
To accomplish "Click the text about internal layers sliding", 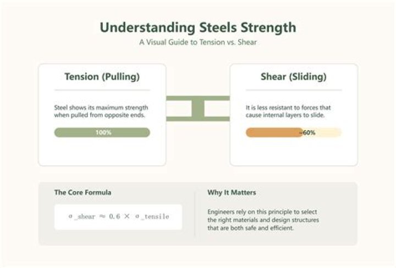I will 288,111.
